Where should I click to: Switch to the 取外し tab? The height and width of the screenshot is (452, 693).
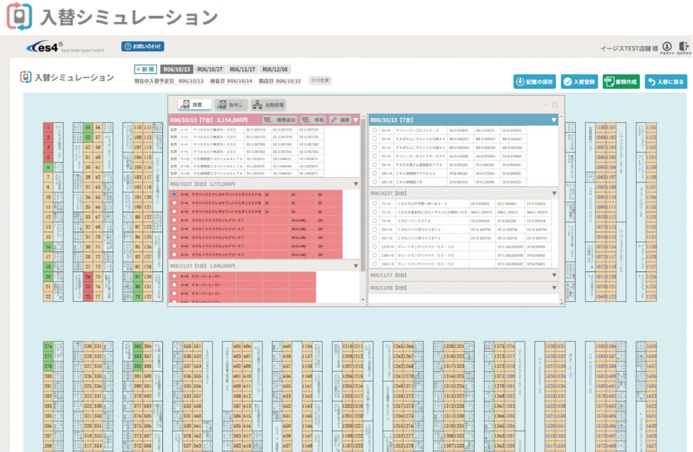coord(231,104)
